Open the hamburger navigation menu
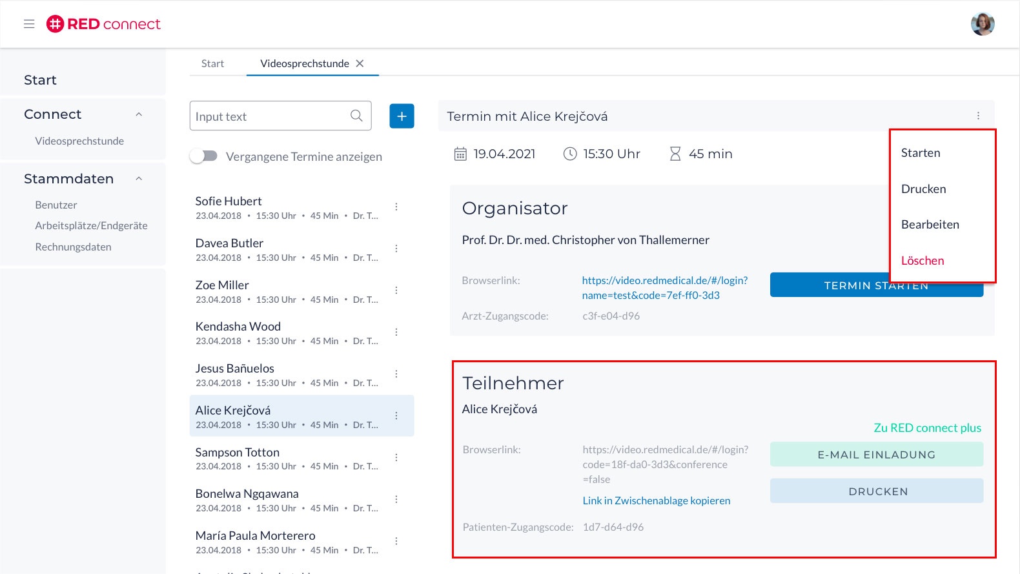The image size is (1020, 574). (29, 24)
